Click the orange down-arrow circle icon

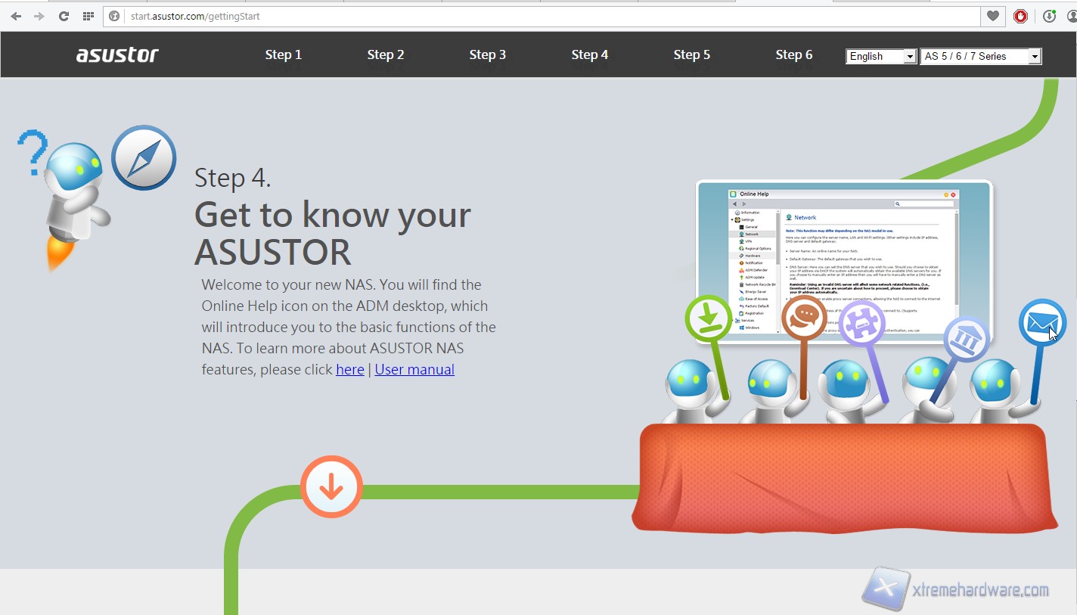331,487
